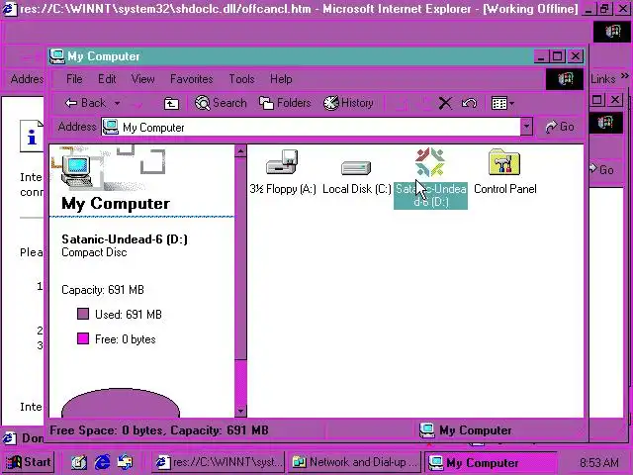
Task: Click the Delete X toolbar icon
Action: tap(445, 103)
